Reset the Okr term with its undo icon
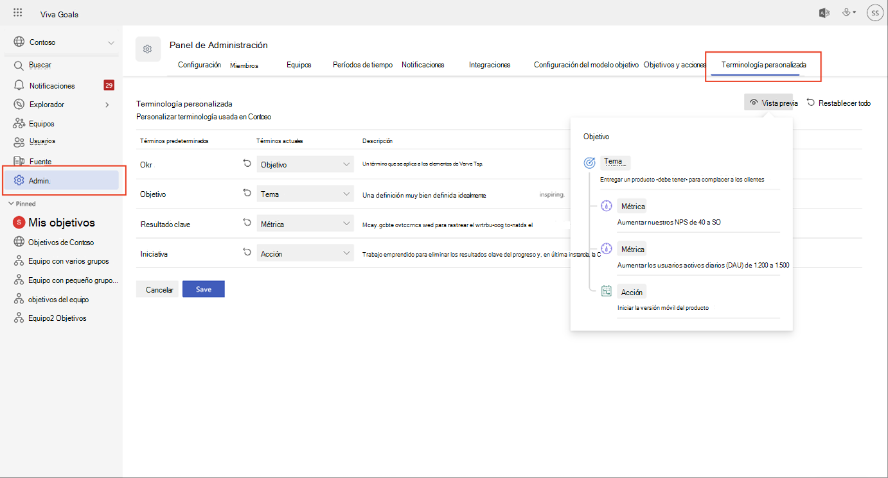Screen dimensions: 888x478 [x=247, y=164]
